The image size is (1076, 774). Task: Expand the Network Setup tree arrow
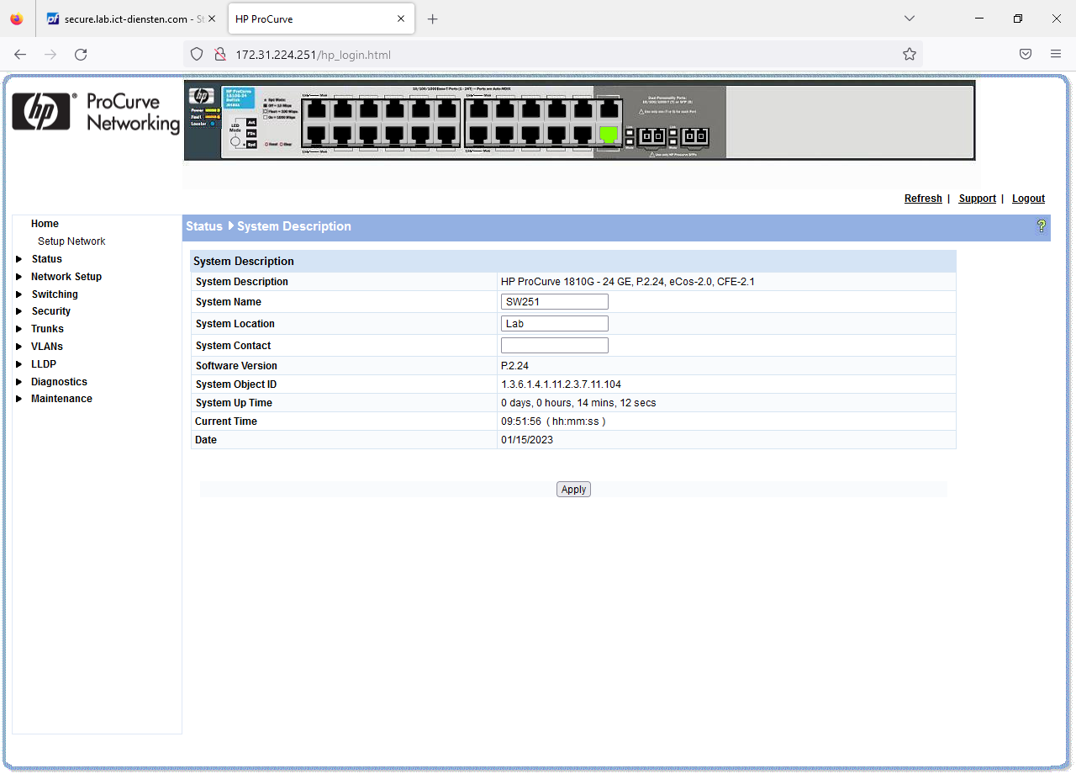pyautogui.click(x=19, y=277)
